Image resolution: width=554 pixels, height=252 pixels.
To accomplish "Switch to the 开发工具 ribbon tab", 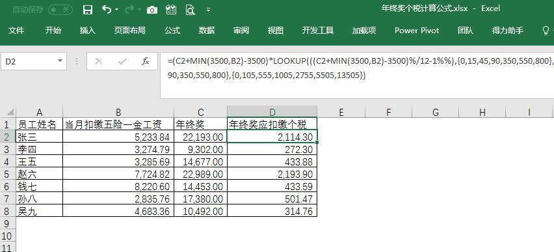I will [317, 31].
